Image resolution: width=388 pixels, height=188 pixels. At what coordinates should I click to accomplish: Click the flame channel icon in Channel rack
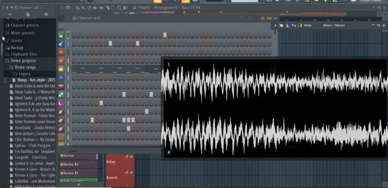(61, 69)
